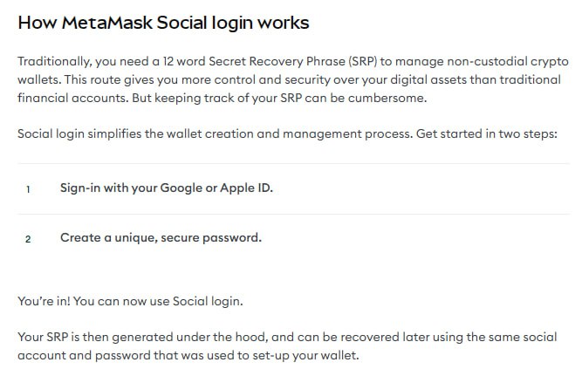Image resolution: width=582 pixels, height=376 pixels.
Task: Click the words Google or Apple ID
Action: pos(216,188)
